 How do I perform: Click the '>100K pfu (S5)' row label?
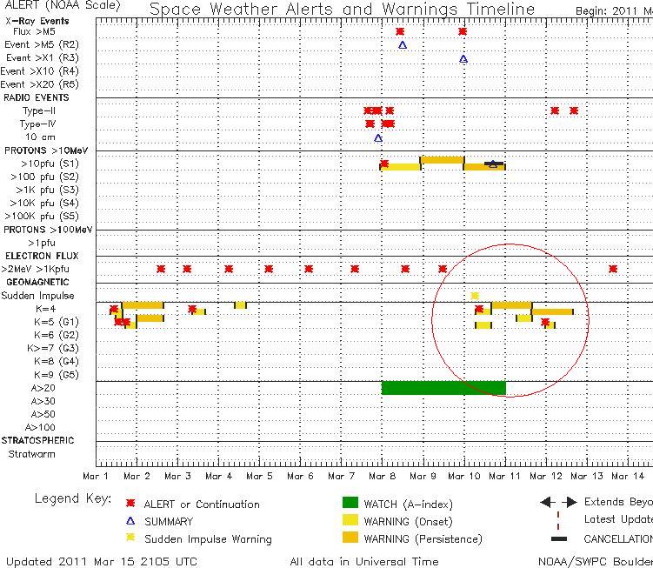pos(41,217)
